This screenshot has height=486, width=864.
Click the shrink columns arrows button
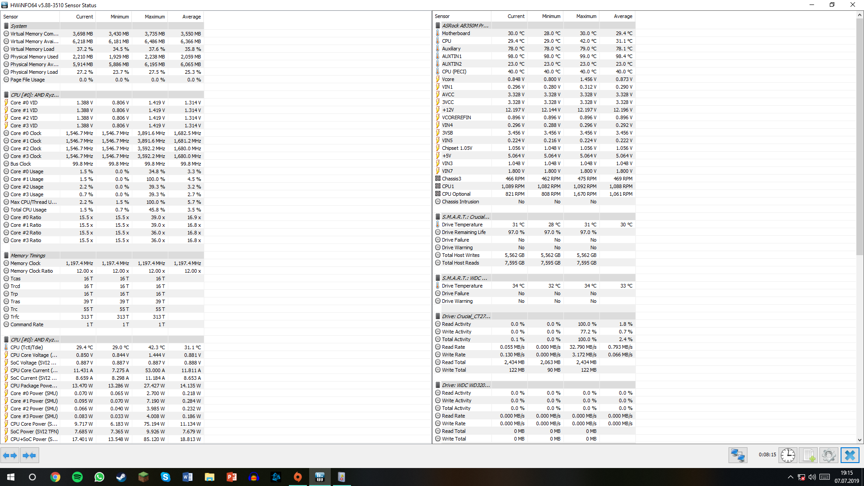29,455
